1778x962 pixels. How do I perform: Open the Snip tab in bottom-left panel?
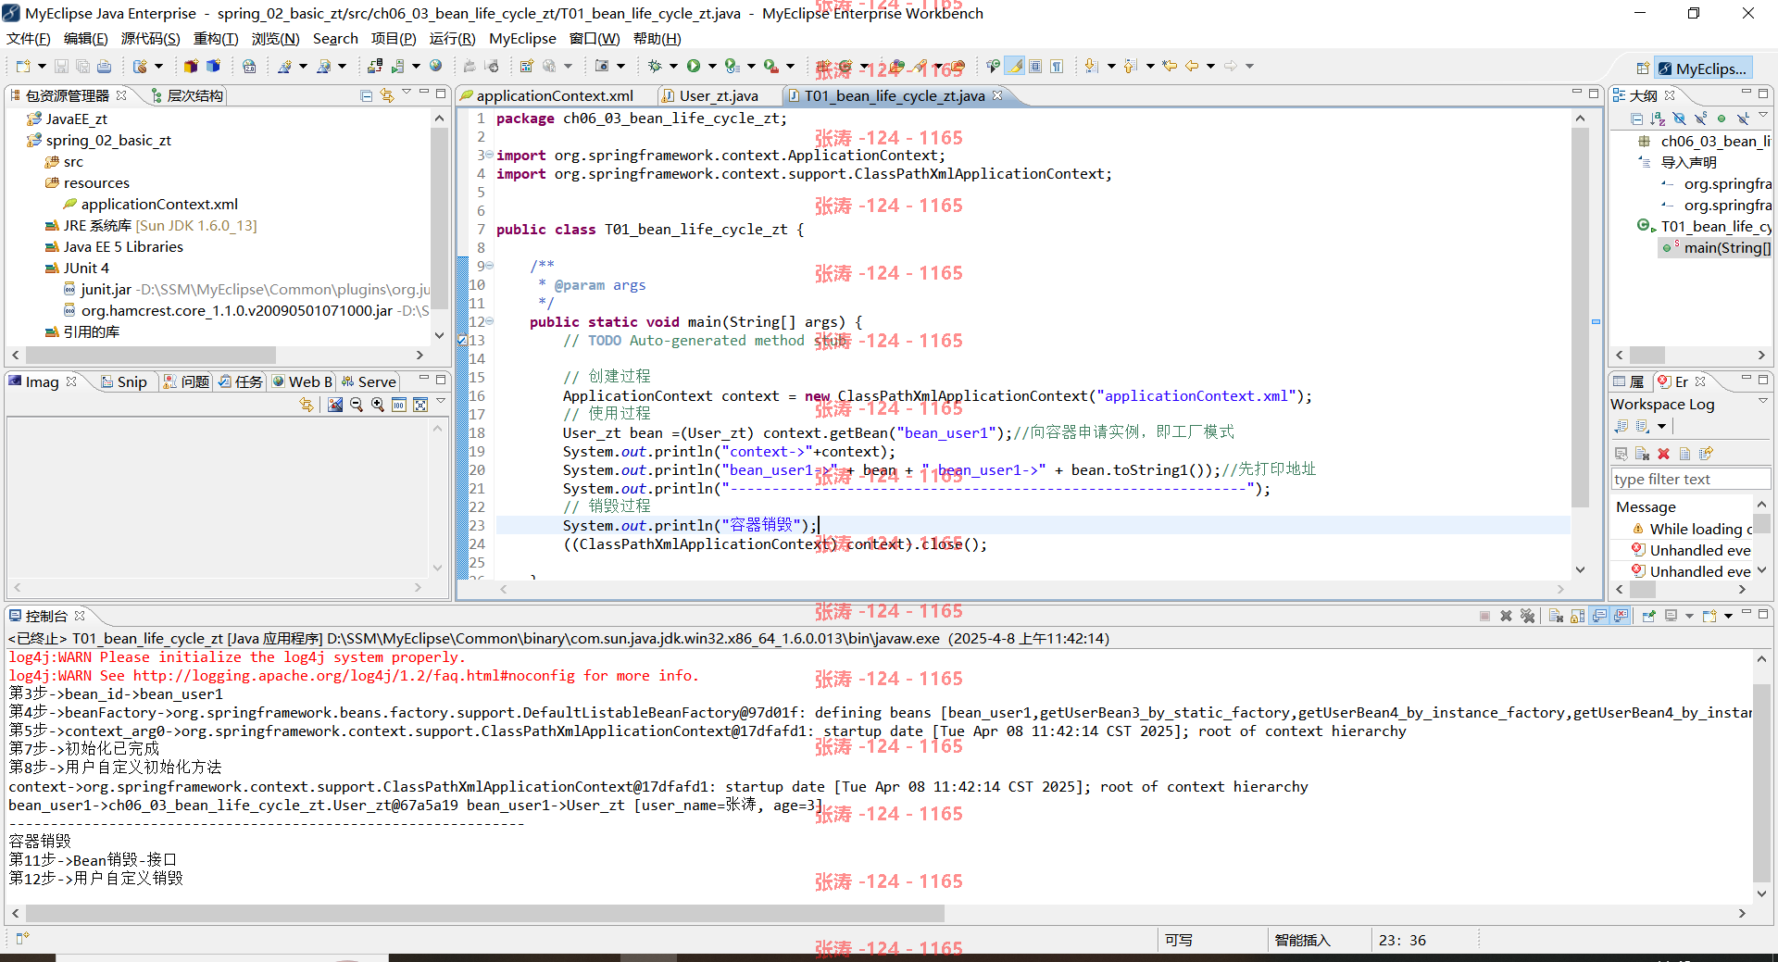pos(124,381)
